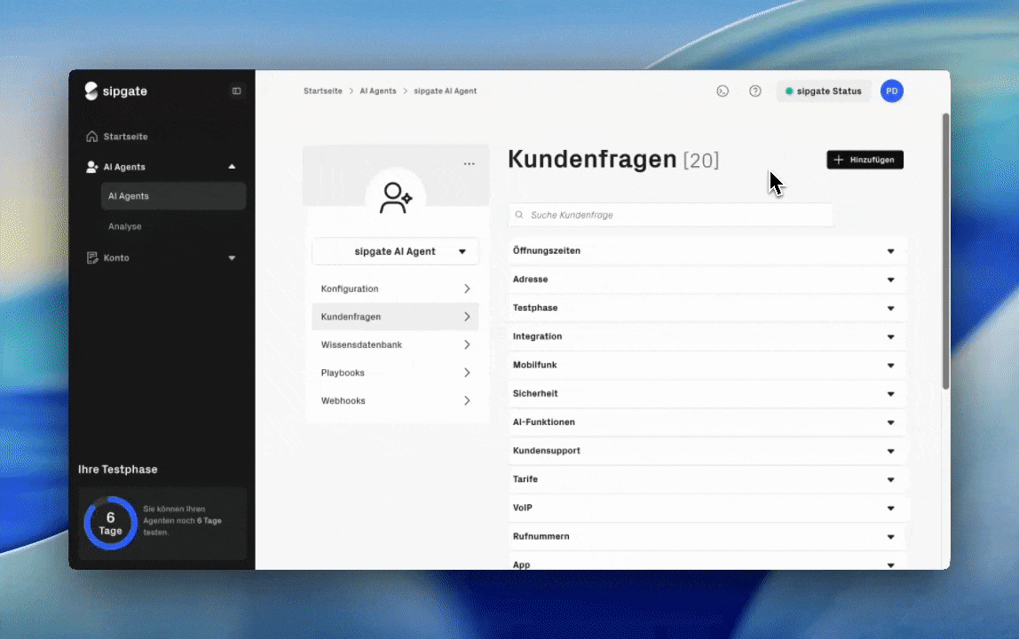Click the search magnifier icon
Image resolution: width=1019 pixels, height=639 pixels.
click(x=519, y=215)
